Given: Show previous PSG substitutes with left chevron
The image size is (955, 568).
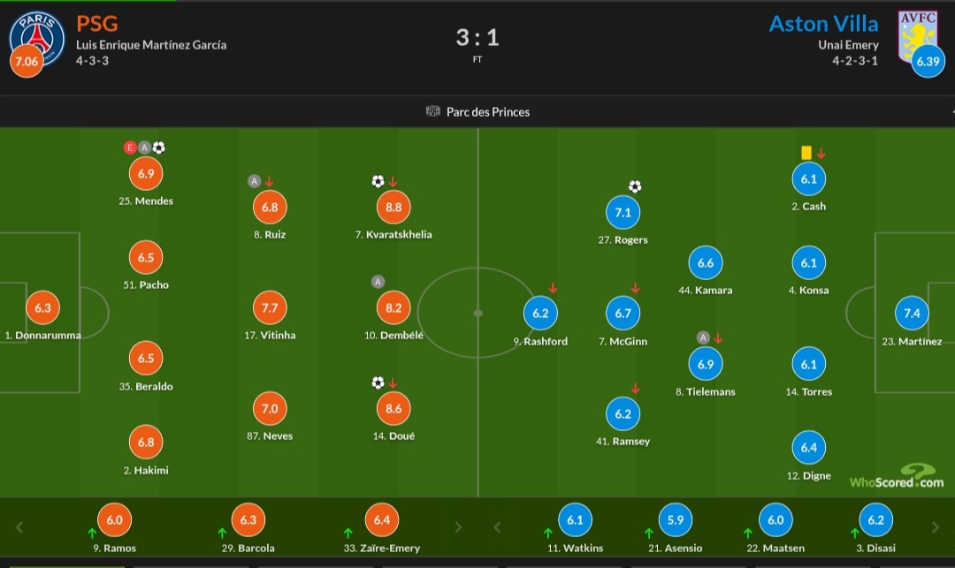Looking at the screenshot, I should 19,527.
